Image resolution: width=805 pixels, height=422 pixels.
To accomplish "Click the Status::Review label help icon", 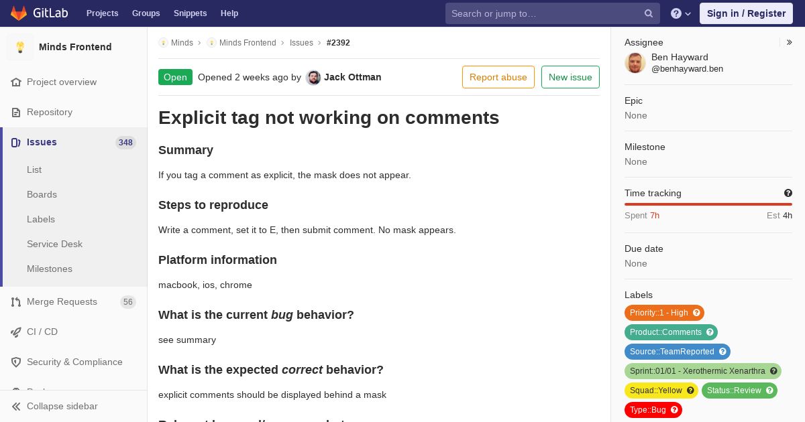I will (x=769, y=391).
